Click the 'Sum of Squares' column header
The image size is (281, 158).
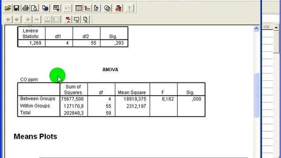click(73, 90)
